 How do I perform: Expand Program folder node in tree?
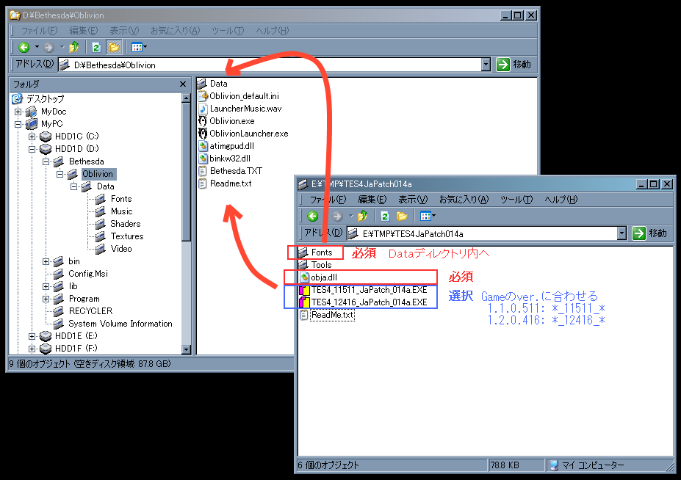click(x=46, y=299)
